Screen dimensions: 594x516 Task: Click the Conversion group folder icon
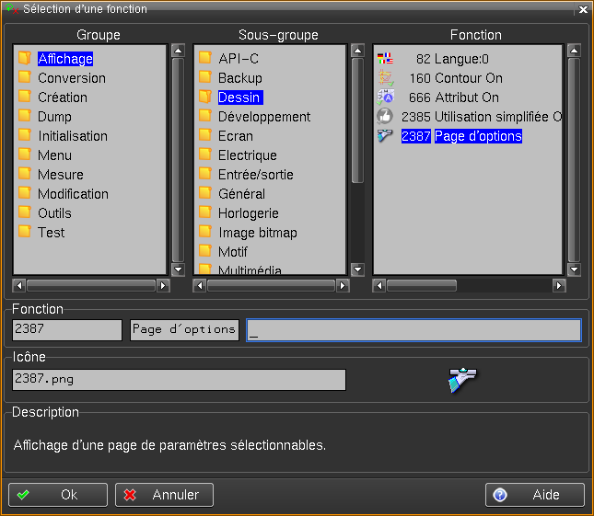[x=25, y=78]
